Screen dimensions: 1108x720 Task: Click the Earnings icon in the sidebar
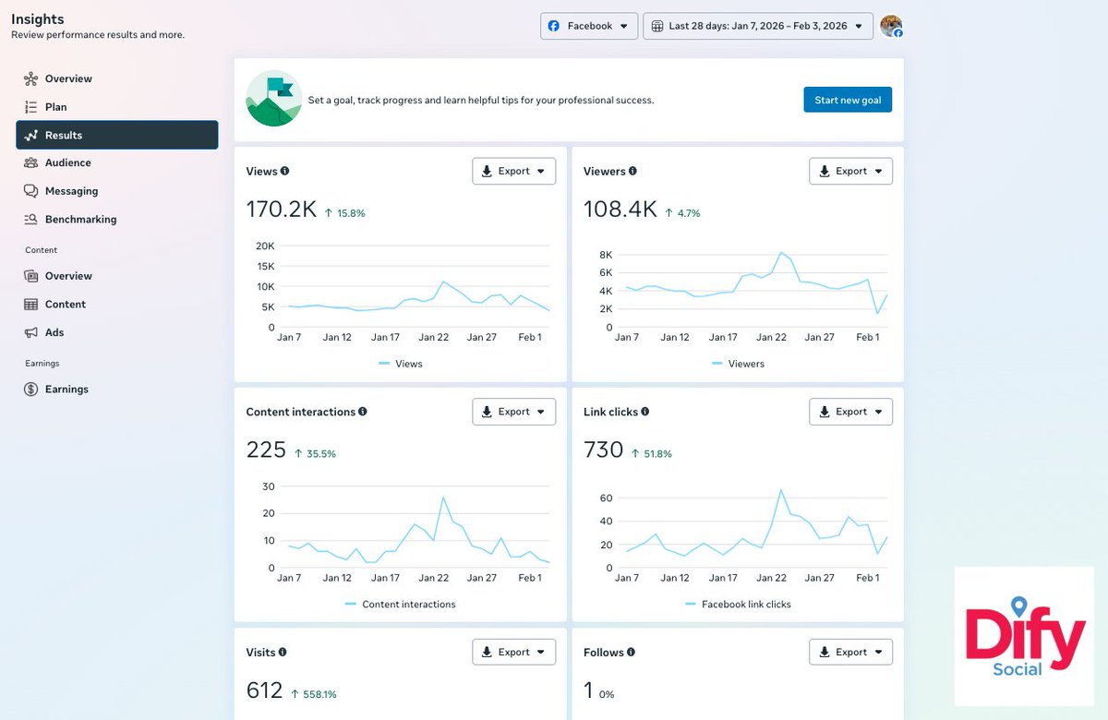coord(32,389)
